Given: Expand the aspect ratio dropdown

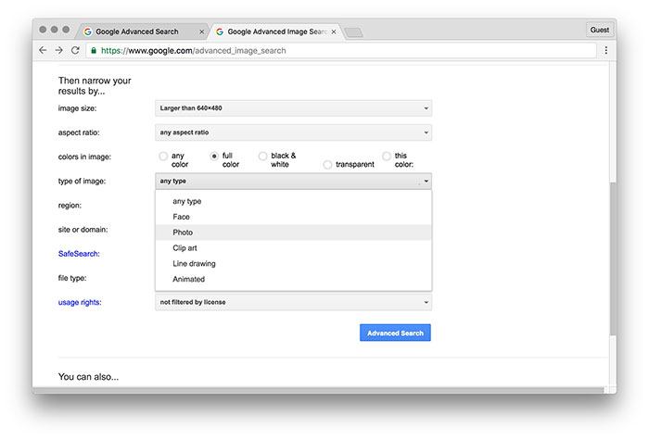Looking at the screenshot, I should (293, 132).
